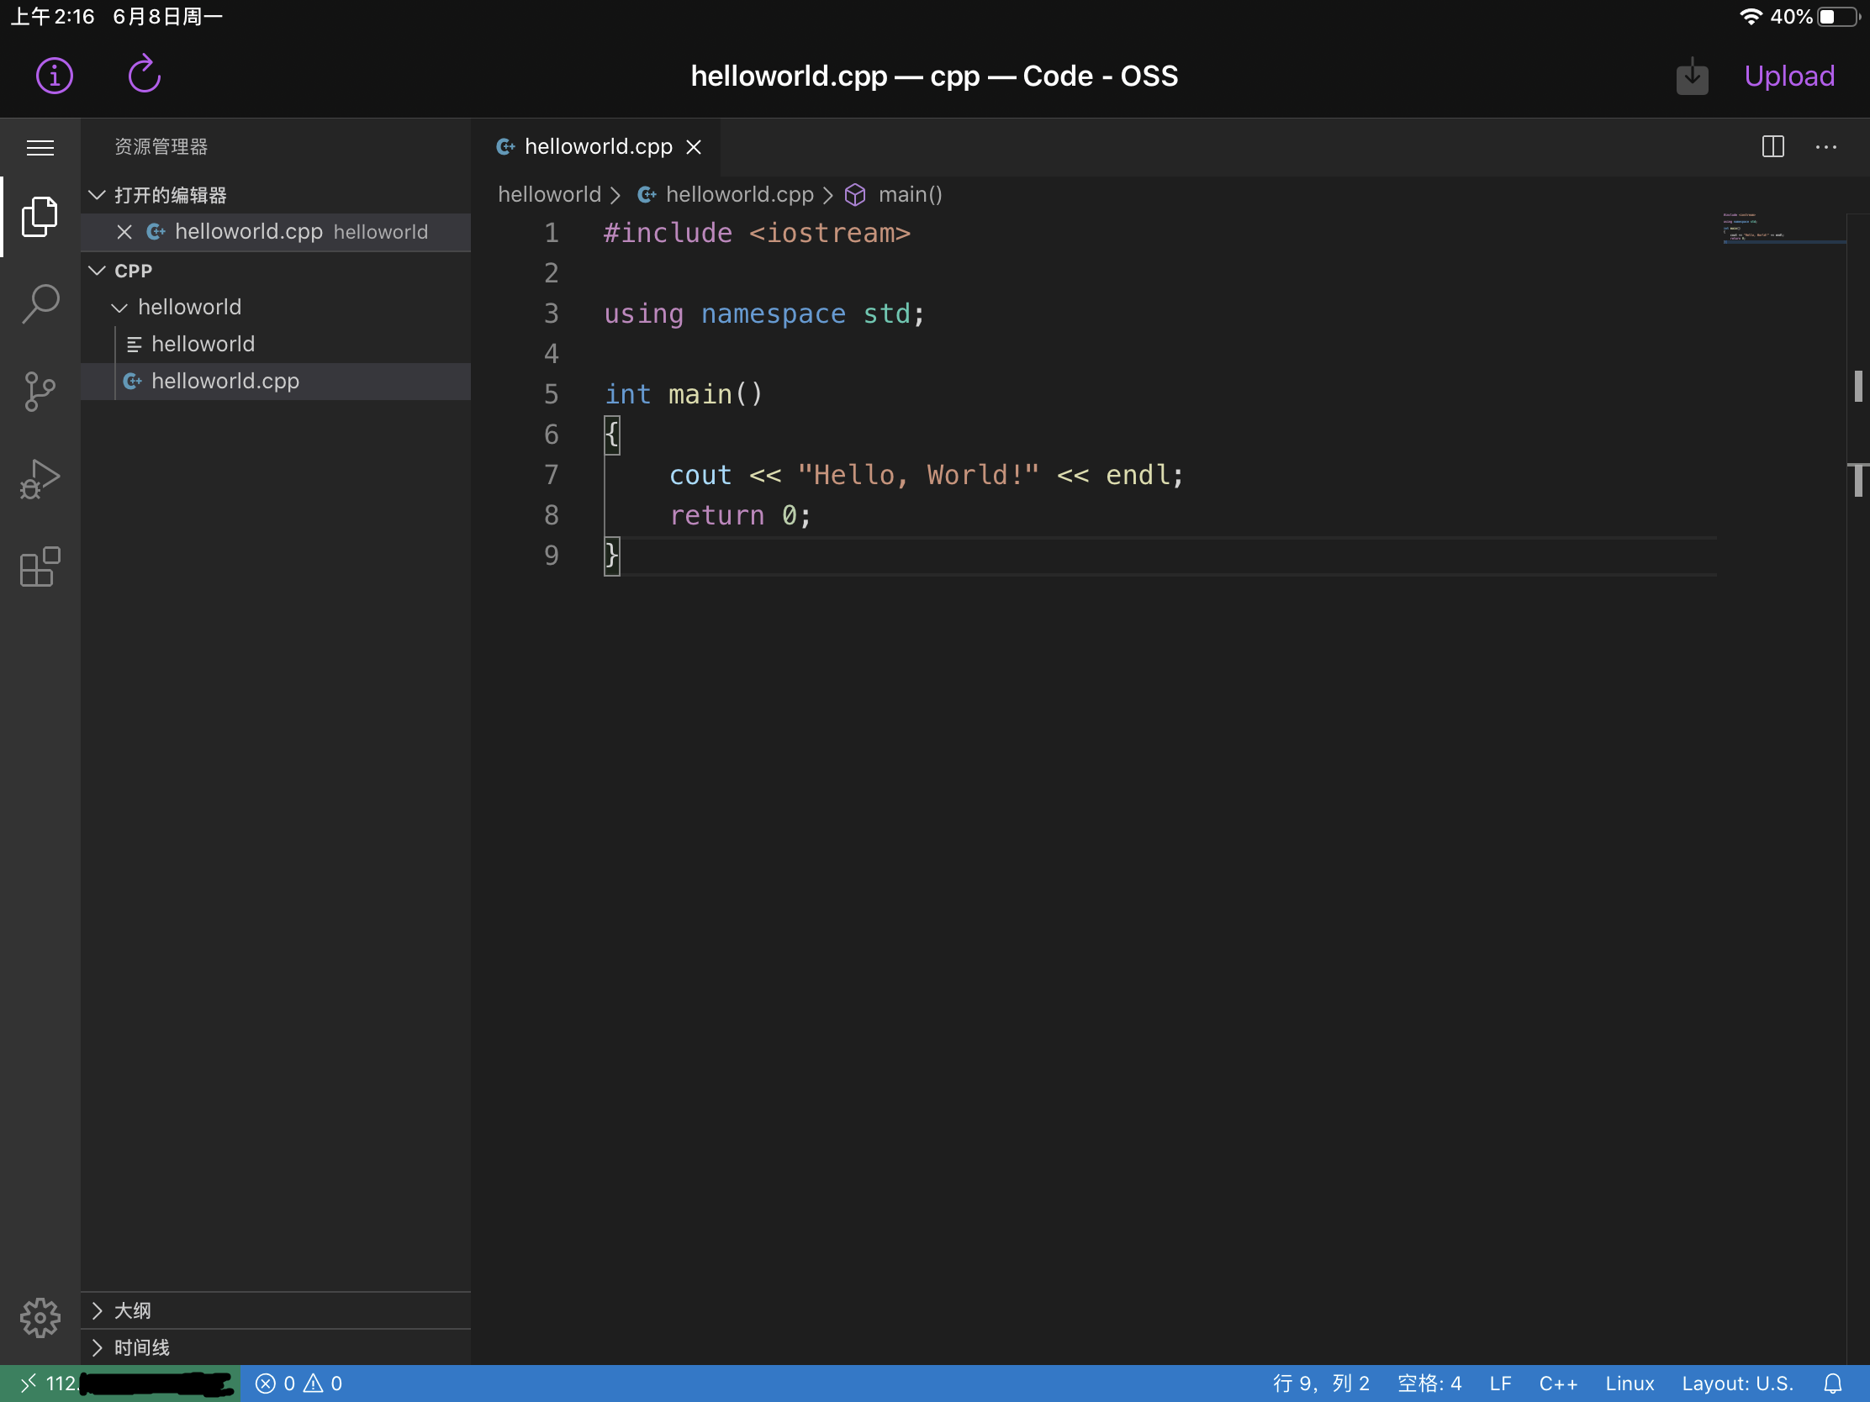The image size is (1870, 1402).
Task: Click main() symbol in breadcrumb
Action: 895,194
